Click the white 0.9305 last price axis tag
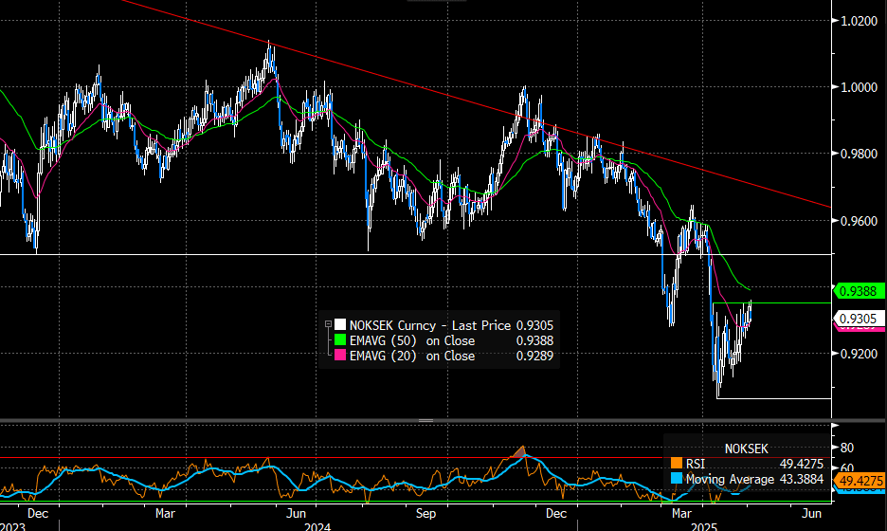This screenshot has height=531, width=887. click(858, 319)
